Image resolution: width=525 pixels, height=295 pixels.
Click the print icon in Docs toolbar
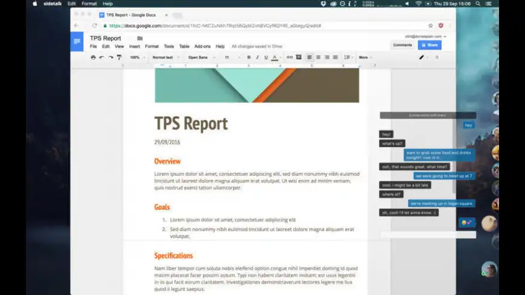pyautogui.click(x=93, y=57)
